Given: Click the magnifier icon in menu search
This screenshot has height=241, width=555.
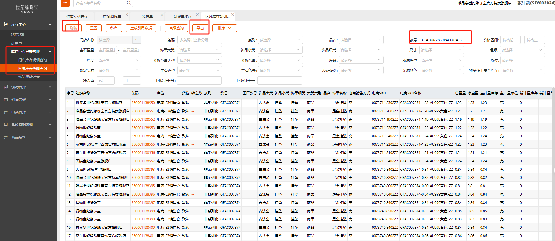Looking at the screenshot, I should [129, 3].
